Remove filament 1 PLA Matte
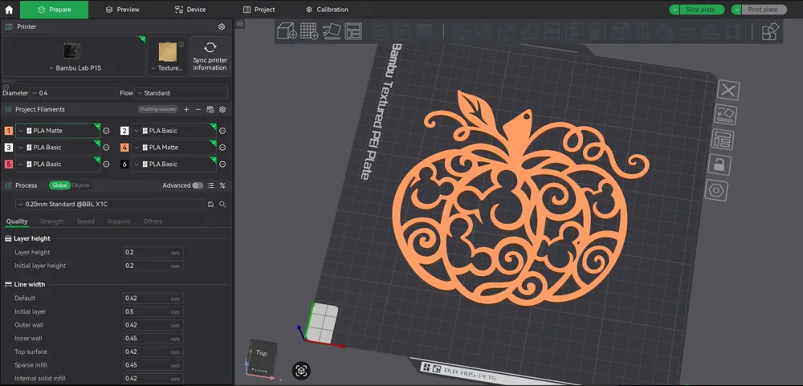 (106, 131)
